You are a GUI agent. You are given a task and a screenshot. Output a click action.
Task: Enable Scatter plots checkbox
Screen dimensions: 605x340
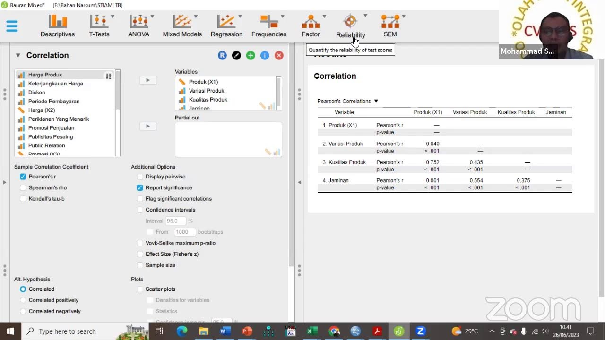[140, 289]
